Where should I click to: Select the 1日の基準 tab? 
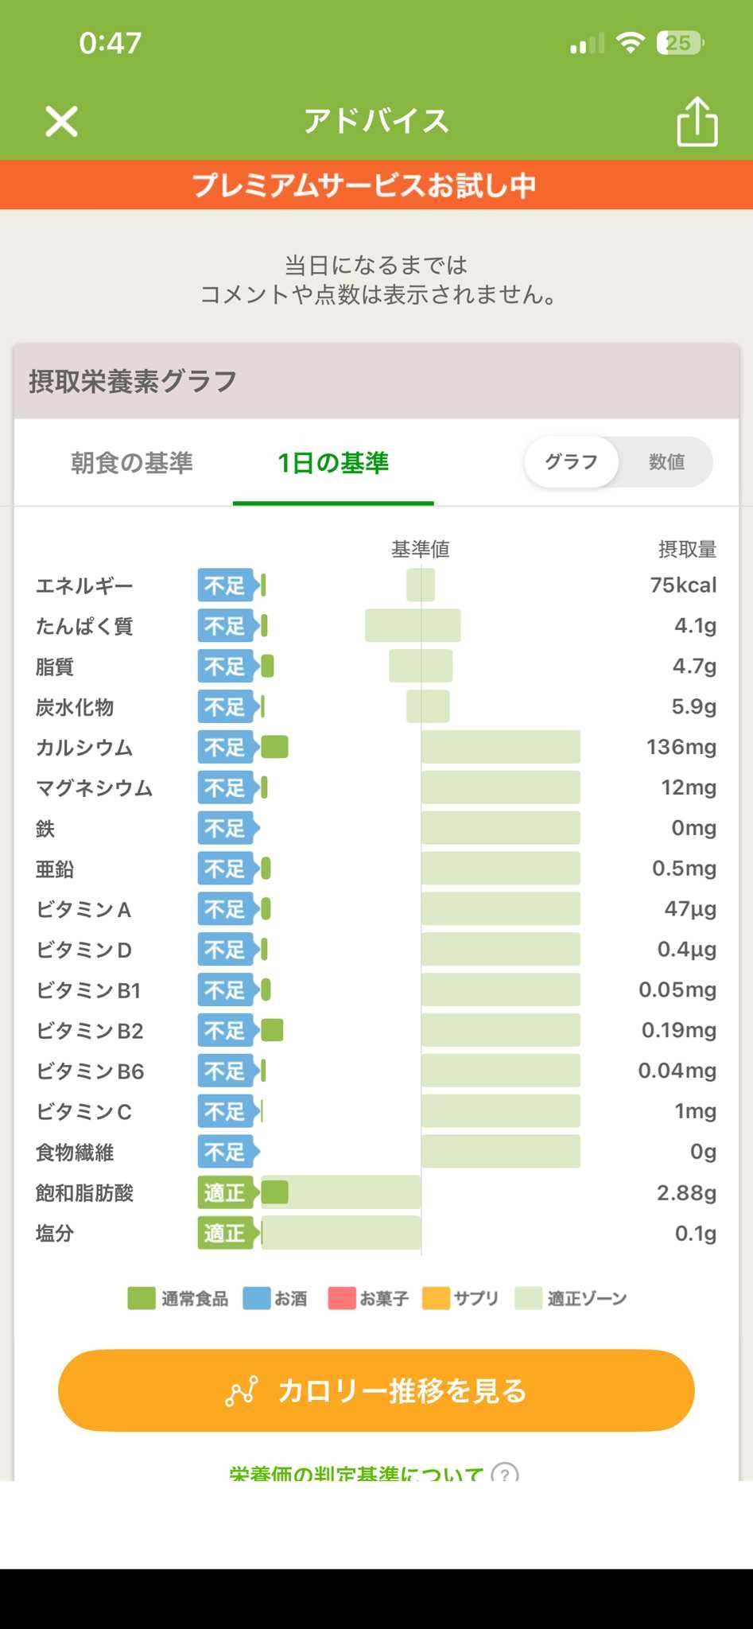[x=333, y=463]
